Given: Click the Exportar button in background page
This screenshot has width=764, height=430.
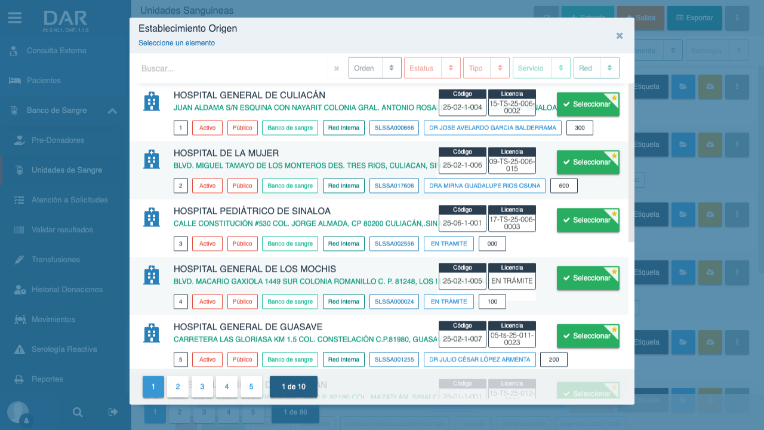Looking at the screenshot, I should (x=695, y=18).
